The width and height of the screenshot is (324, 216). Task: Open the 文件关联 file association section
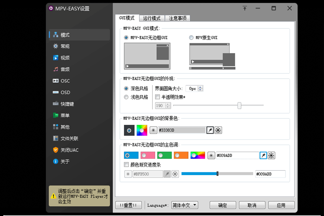coord(79,139)
